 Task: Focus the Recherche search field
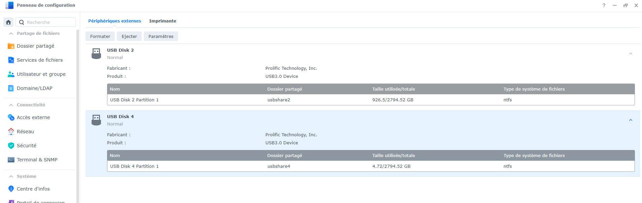point(50,22)
